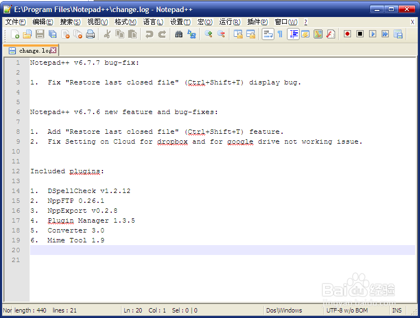The image size is (420, 318).
Task: Stop macro recording
Action: 360,34
